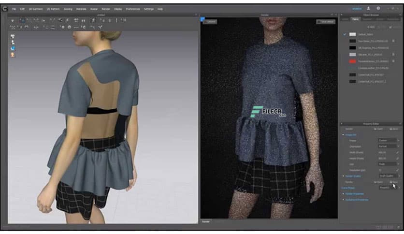Click the edit pencil icon beside Width (Pixels)
This screenshot has height=234, width=404.
click(x=398, y=152)
